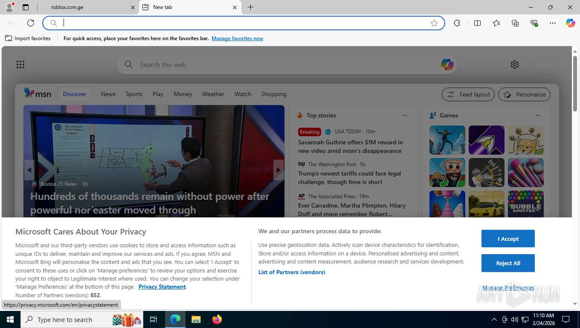Open the Shopping tab
The height and width of the screenshot is (328, 580).
tap(274, 94)
